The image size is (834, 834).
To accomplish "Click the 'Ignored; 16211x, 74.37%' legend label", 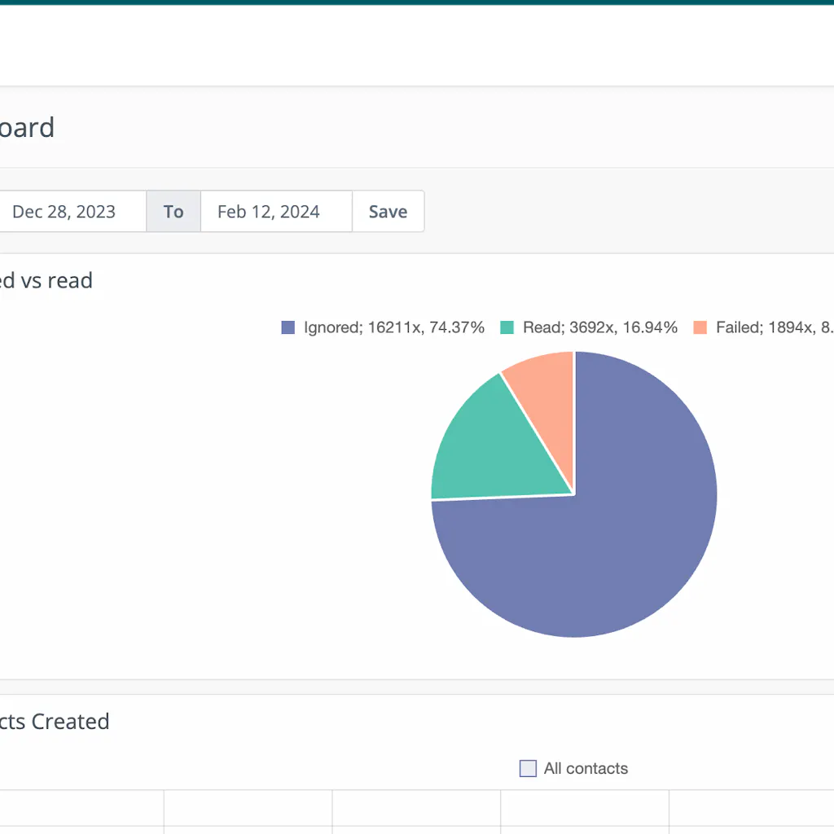I will pyautogui.click(x=394, y=327).
